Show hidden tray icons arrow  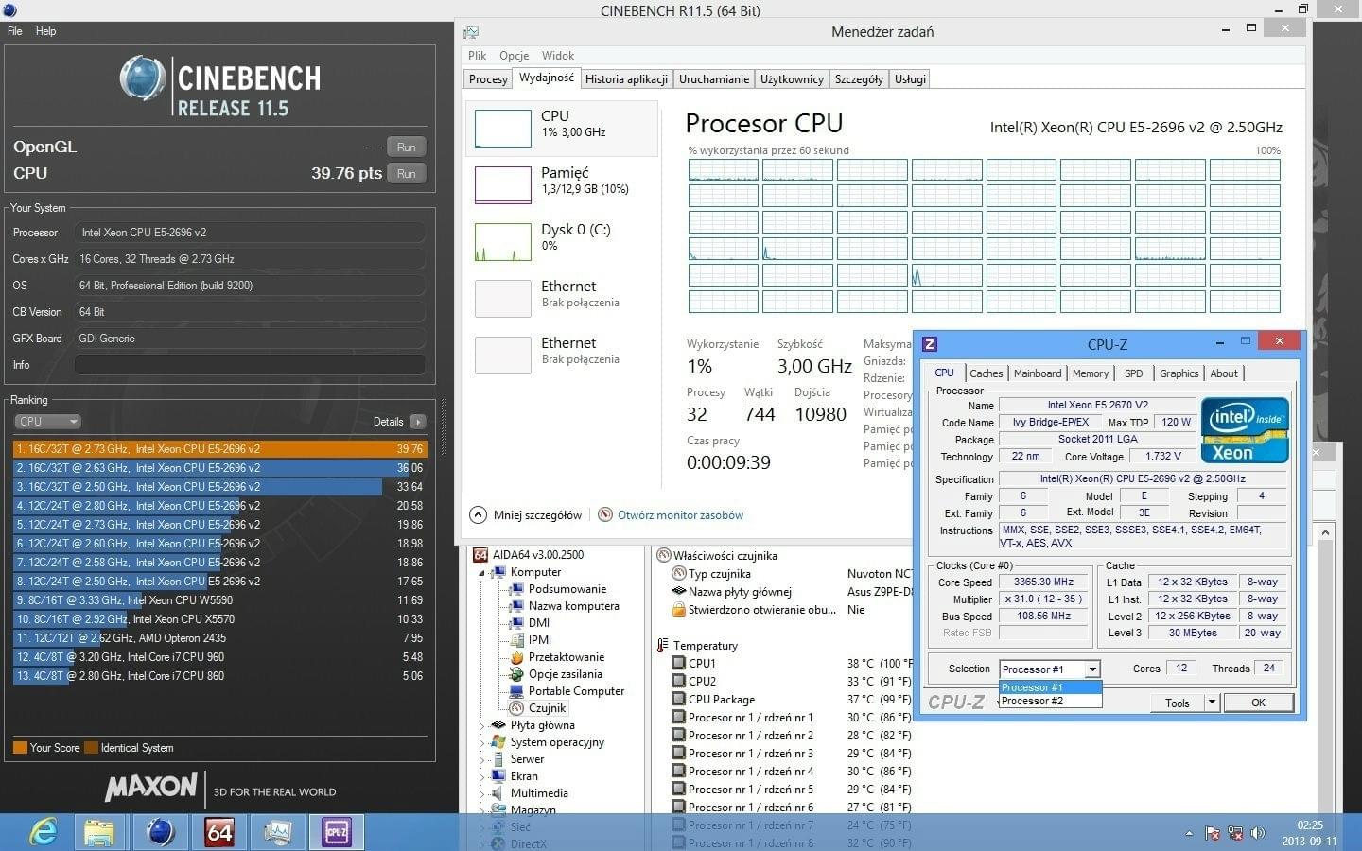coord(1189,833)
